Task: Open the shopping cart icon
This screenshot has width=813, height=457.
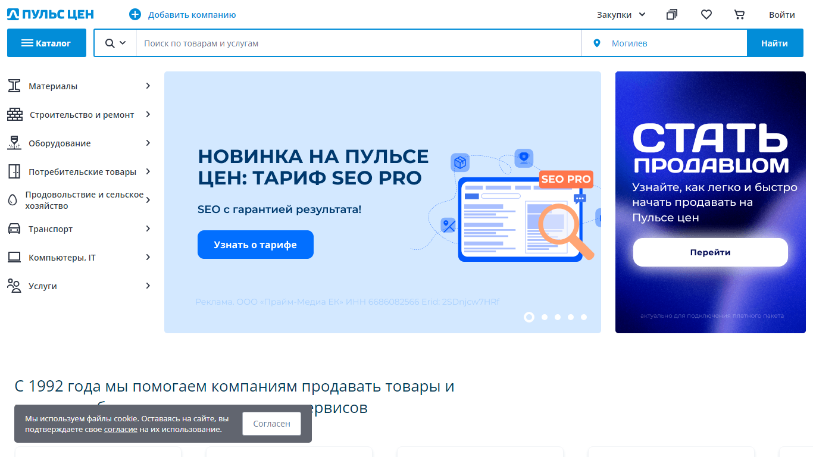Action: [x=740, y=15]
